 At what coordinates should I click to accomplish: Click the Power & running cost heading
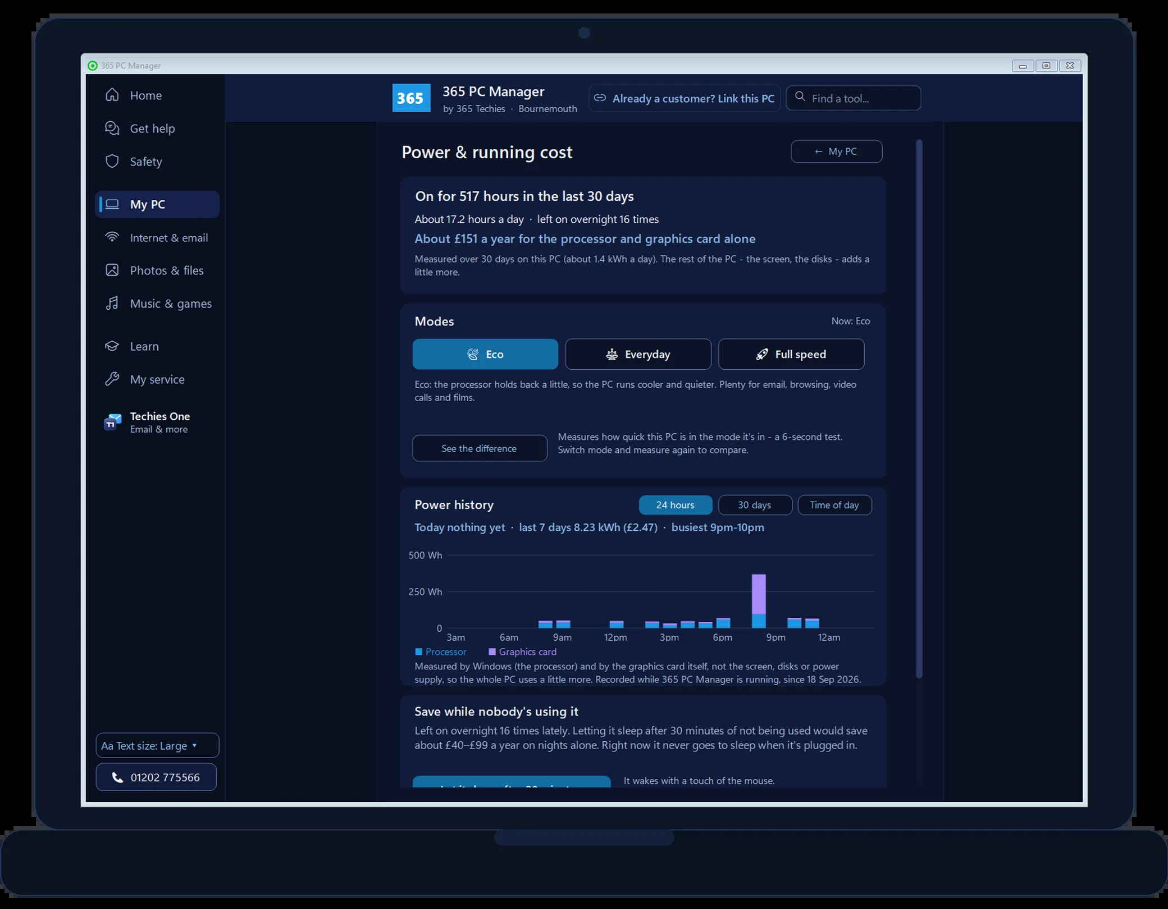click(x=487, y=152)
